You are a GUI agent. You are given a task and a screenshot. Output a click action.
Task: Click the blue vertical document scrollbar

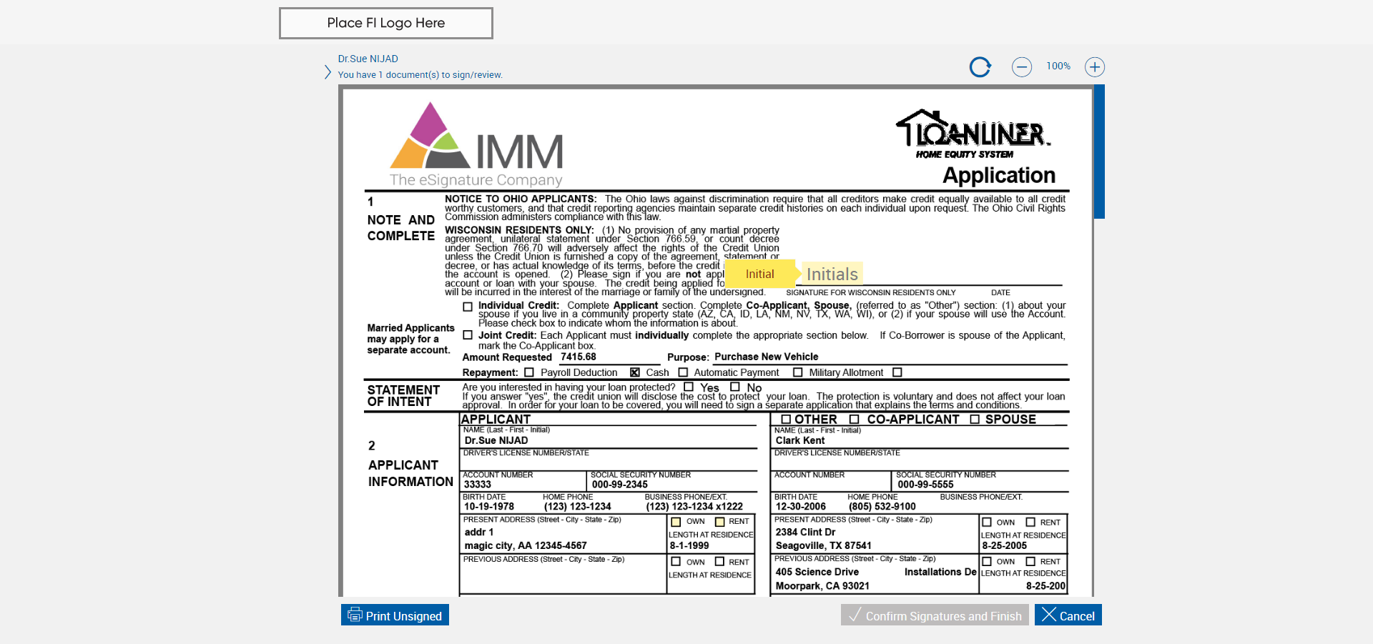[x=1100, y=152]
